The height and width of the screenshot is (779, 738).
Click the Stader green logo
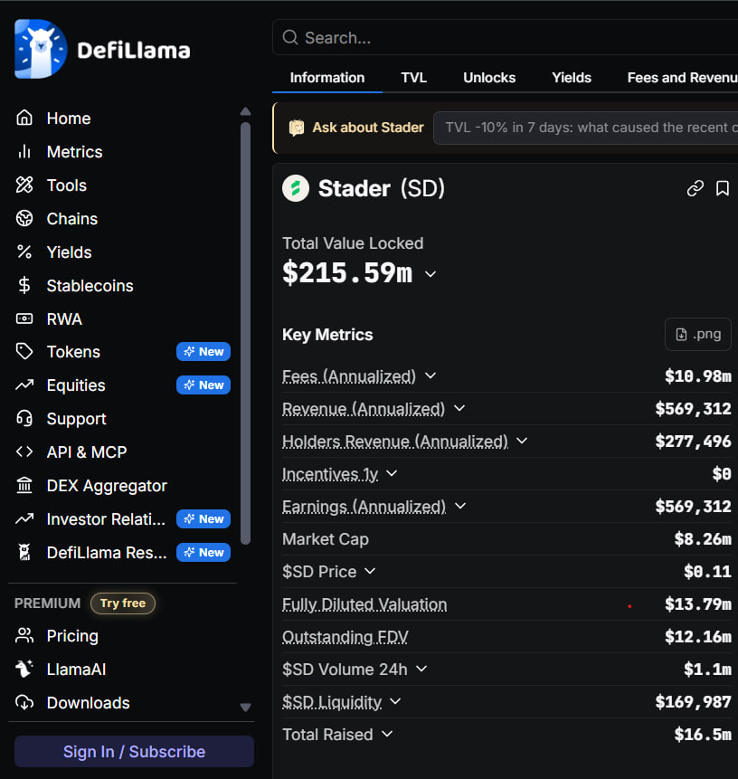[296, 188]
